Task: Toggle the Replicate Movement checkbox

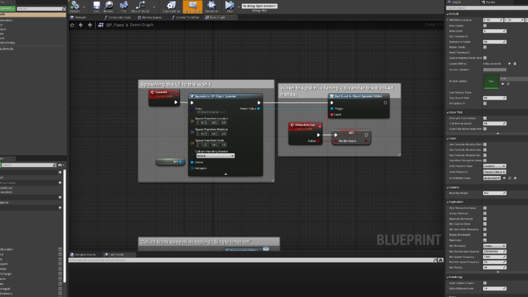Action: (x=485, y=219)
